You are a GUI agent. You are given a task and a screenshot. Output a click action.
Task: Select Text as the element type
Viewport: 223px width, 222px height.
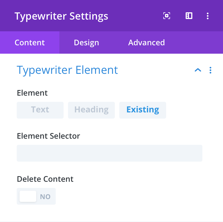click(40, 110)
